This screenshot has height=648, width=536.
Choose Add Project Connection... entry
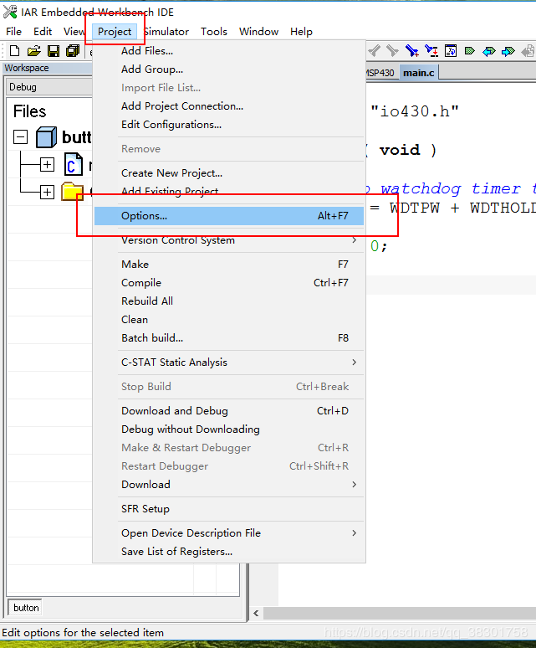point(229,106)
